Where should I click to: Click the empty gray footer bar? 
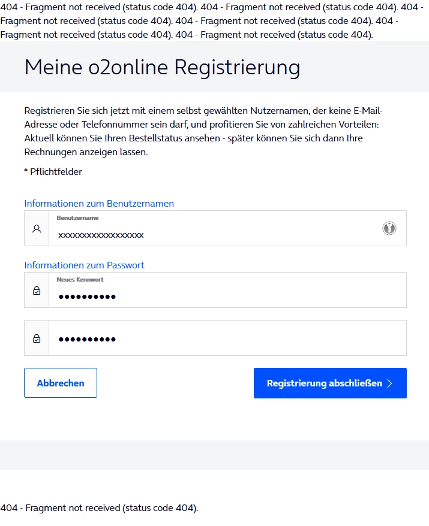click(214, 455)
